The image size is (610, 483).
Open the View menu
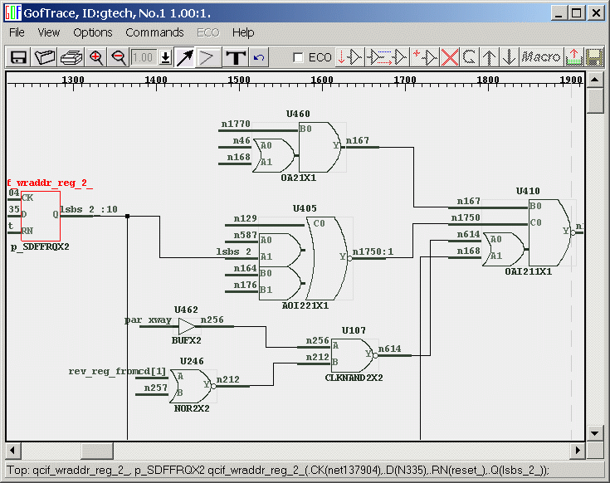coord(49,32)
